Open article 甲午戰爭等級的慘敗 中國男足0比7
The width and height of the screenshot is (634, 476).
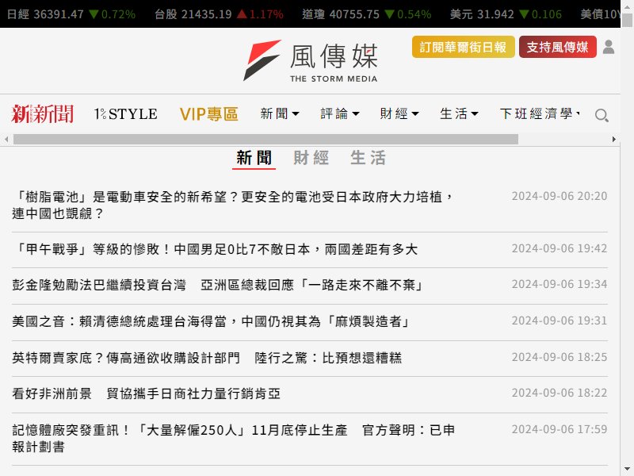pos(215,249)
